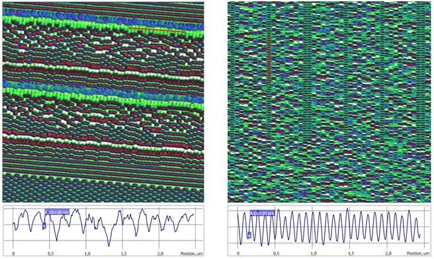Click the Position, um label under the periodic profile
The height and width of the screenshot is (259, 434).
418,254
